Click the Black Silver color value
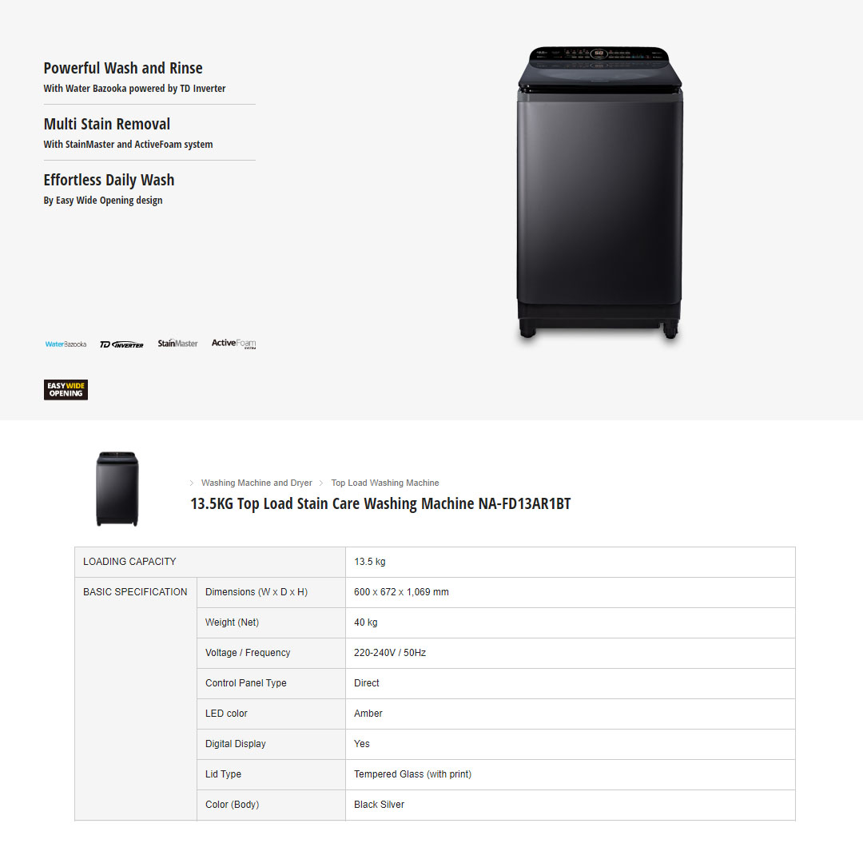 click(379, 805)
